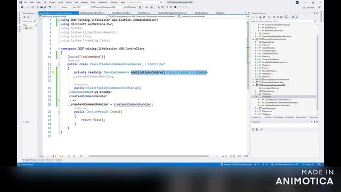Collapse the Index method on line 21
The image size is (341, 192).
[59, 112]
